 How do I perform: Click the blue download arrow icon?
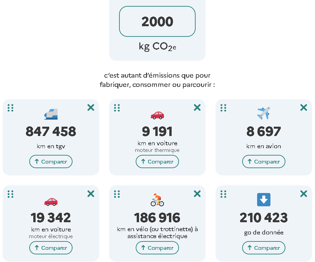[x=263, y=200]
